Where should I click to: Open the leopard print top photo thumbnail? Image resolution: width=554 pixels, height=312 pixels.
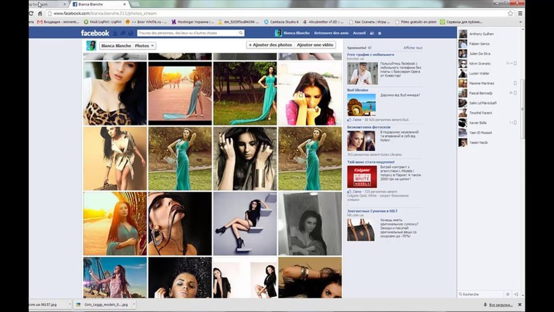(x=115, y=93)
